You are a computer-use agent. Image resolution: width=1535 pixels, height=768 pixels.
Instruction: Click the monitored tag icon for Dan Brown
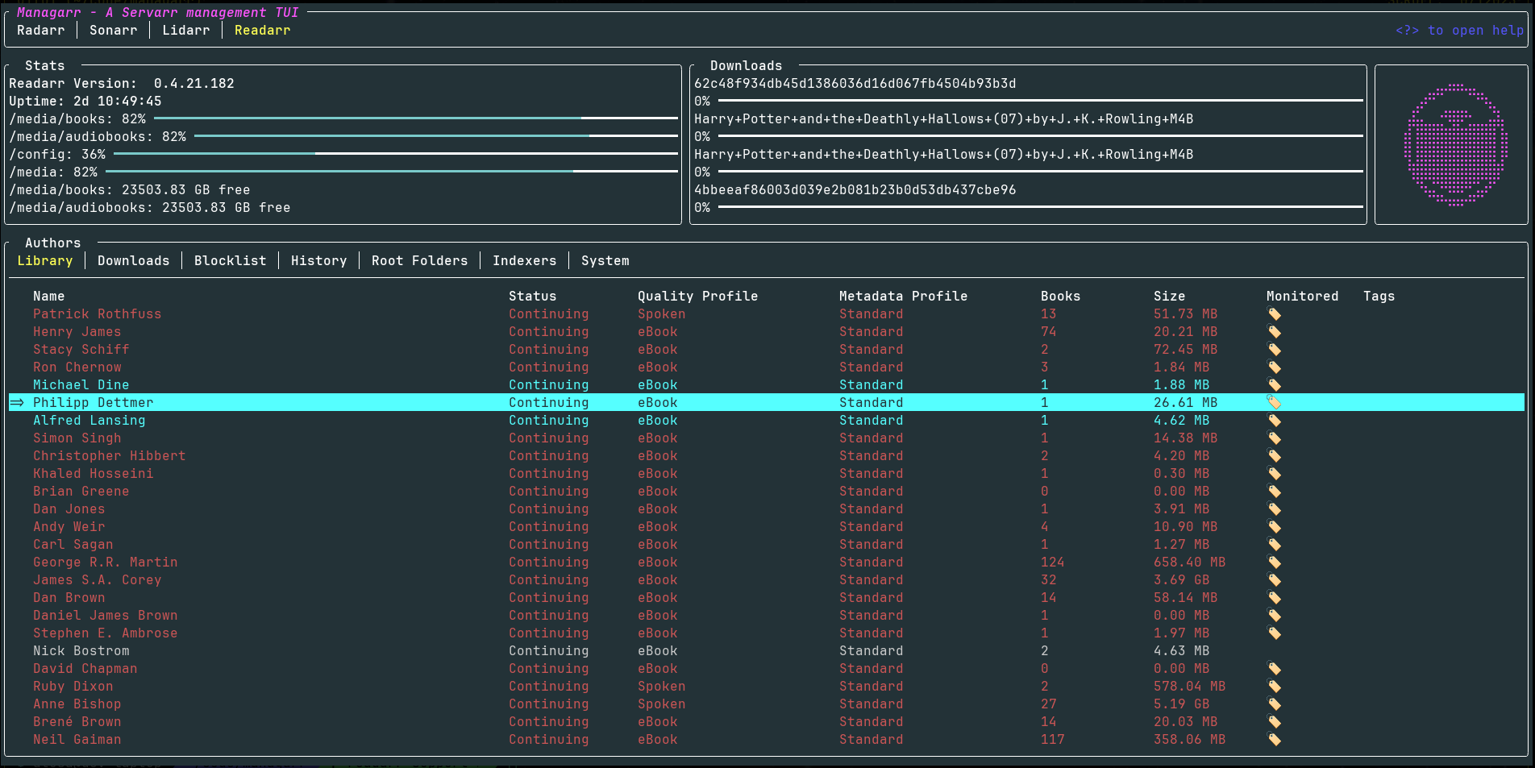pyautogui.click(x=1274, y=598)
